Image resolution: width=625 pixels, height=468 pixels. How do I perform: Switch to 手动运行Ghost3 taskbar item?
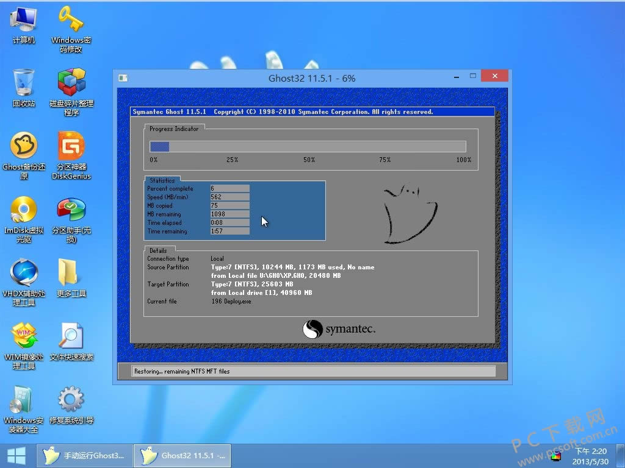[84, 455]
